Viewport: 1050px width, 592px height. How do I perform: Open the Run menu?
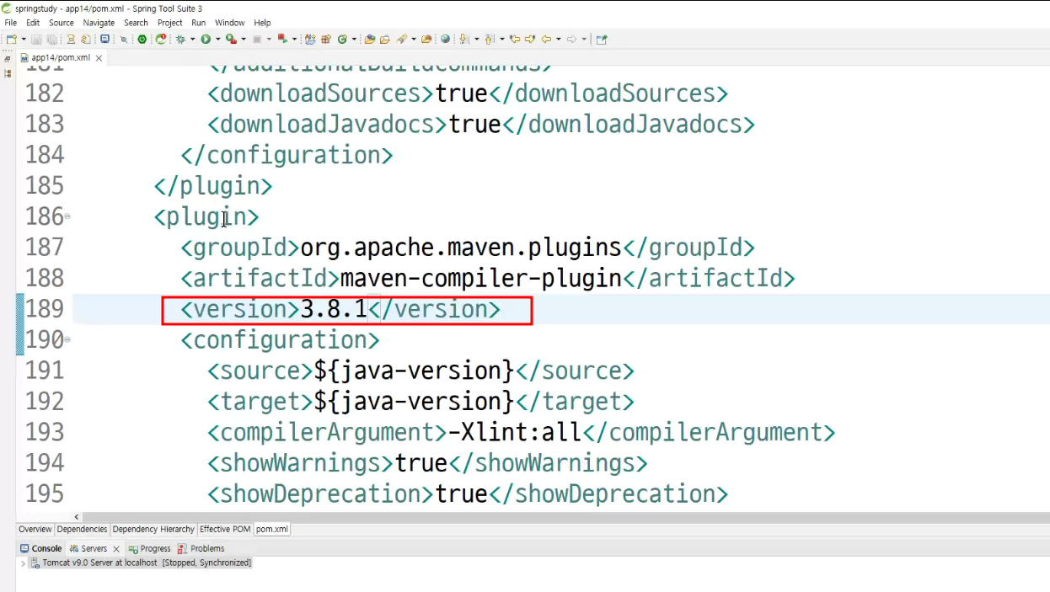click(199, 23)
